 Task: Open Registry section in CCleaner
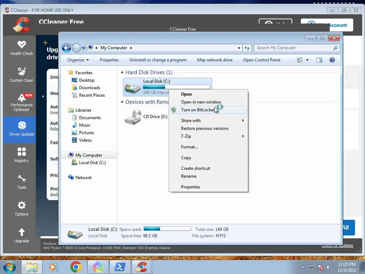click(21, 155)
